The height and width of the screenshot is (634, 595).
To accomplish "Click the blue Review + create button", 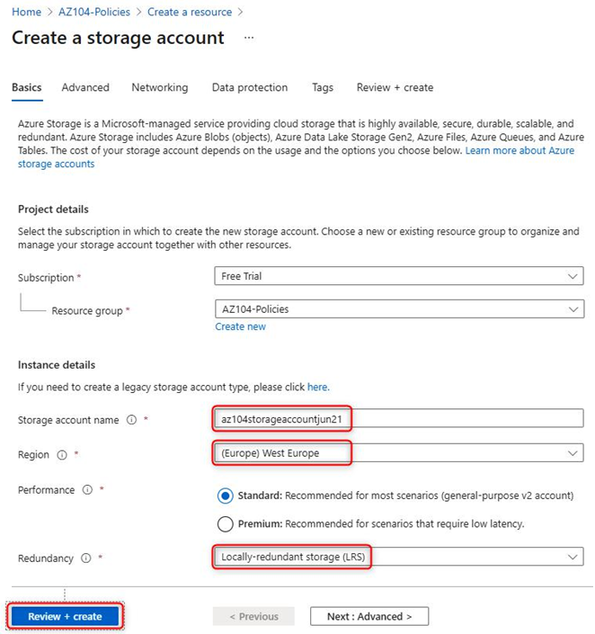I will pos(65,616).
